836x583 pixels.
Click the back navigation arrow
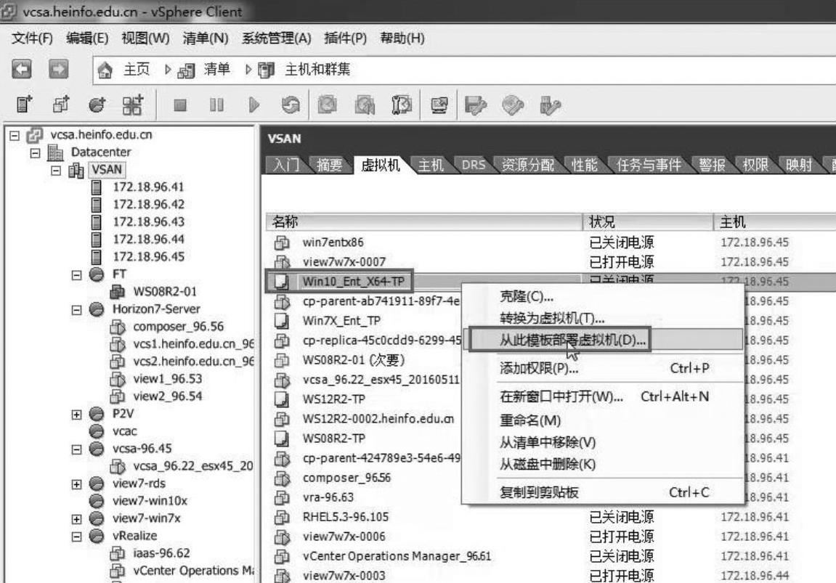tap(22, 69)
